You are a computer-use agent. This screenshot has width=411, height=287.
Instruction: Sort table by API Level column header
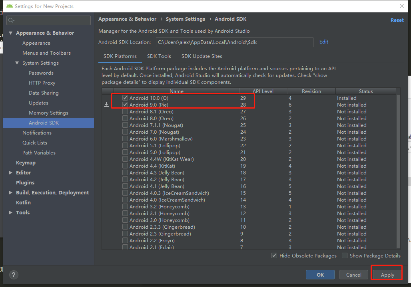(x=263, y=91)
